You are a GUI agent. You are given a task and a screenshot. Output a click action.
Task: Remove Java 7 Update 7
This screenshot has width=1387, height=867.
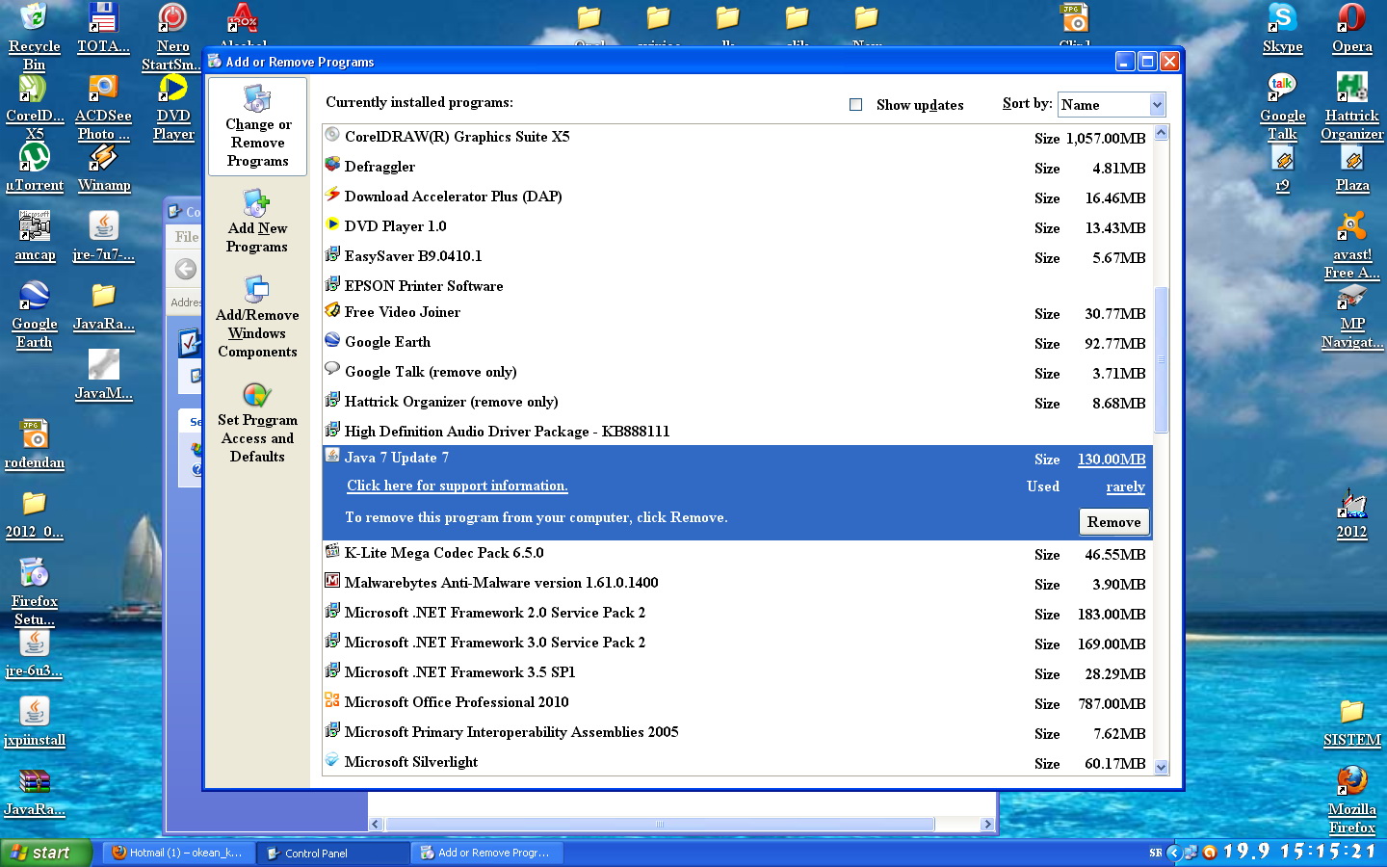click(x=1114, y=521)
